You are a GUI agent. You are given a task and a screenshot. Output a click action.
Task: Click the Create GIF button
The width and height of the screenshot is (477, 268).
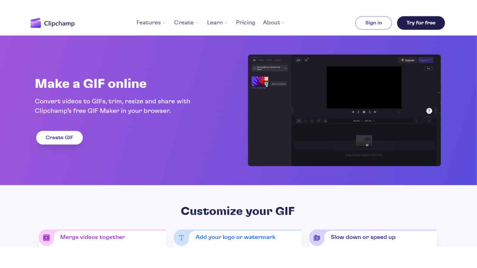59,138
